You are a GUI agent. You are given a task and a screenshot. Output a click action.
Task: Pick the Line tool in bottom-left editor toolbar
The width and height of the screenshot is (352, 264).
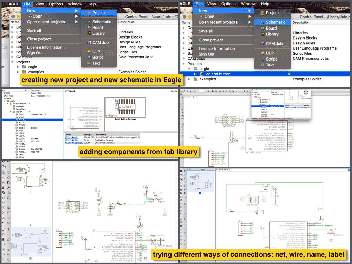[3, 229]
